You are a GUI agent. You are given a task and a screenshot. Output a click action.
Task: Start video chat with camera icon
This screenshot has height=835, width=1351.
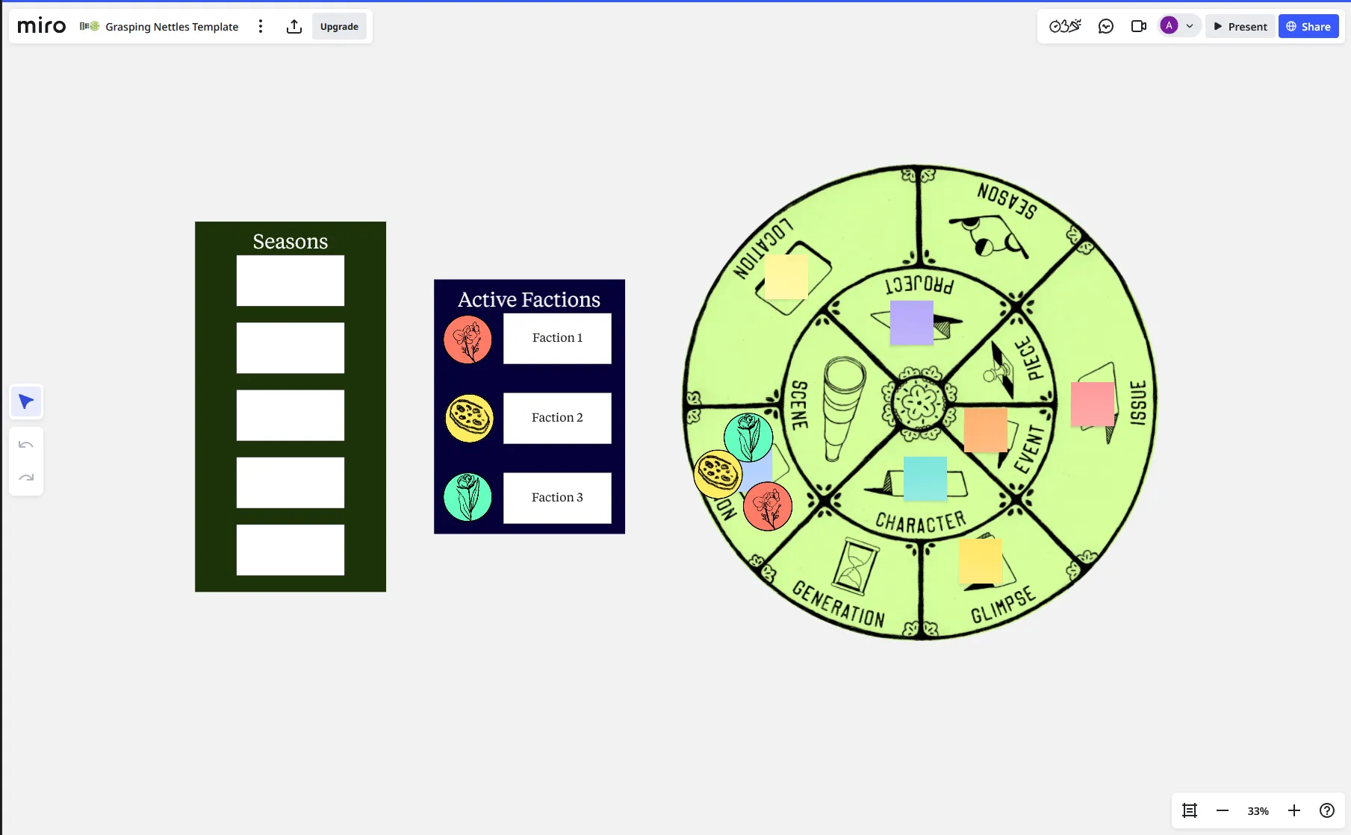pos(1138,27)
